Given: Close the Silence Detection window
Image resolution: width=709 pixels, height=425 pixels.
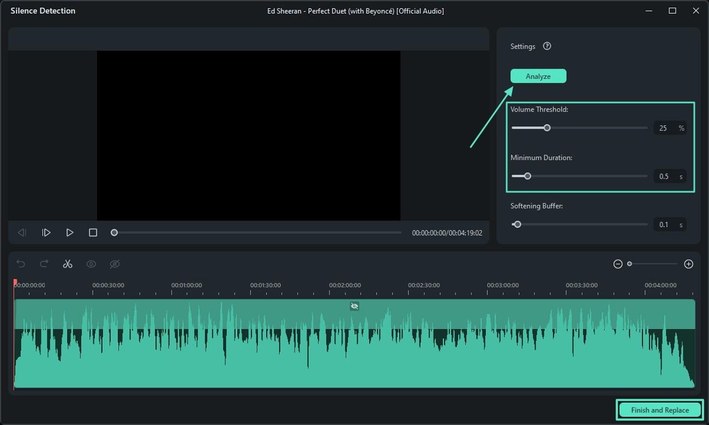Looking at the screenshot, I should click(696, 11).
